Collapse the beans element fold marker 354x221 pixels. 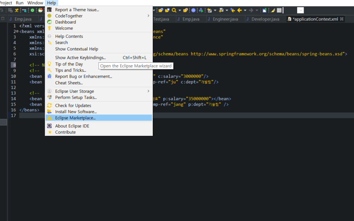[18, 31]
